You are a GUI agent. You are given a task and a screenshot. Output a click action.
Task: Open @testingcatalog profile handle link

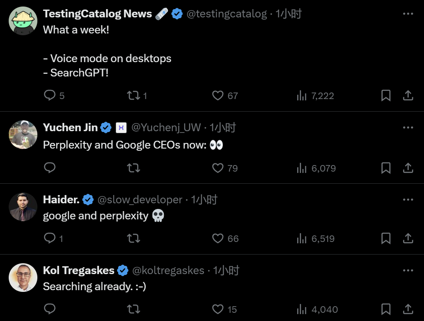[226, 14]
